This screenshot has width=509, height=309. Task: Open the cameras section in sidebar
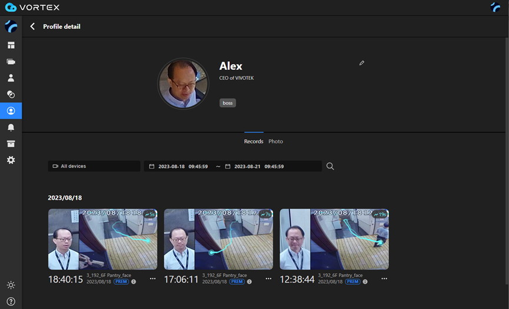click(11, 62)
